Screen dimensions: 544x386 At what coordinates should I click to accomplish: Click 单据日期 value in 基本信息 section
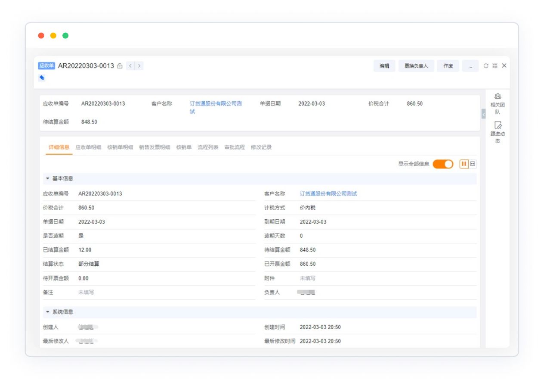click(92, 222)
